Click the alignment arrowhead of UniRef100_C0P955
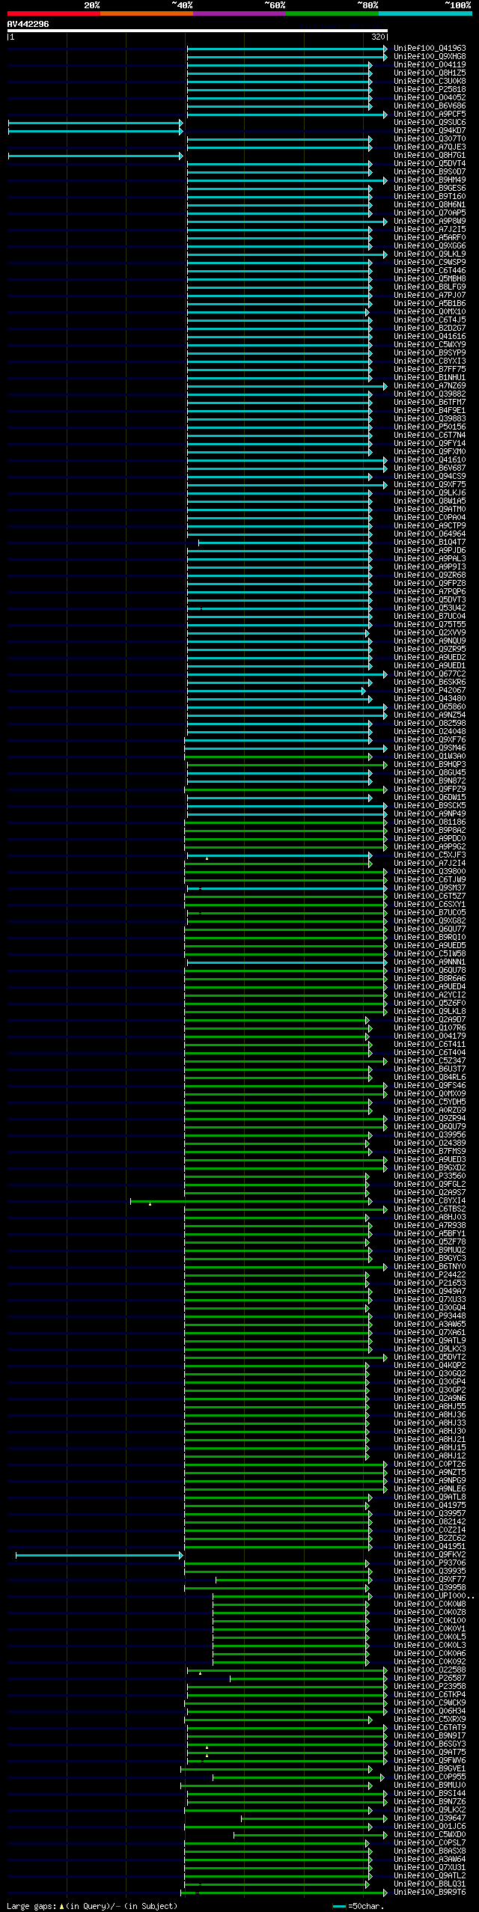This screenshot has height=1912, width=479. pos(382,1777)
